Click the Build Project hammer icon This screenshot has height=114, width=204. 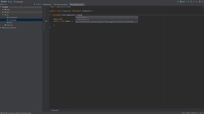click(x=178, y=2)
